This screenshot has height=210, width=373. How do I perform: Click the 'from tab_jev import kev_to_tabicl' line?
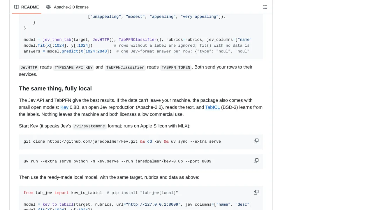(x=101, y=193)
